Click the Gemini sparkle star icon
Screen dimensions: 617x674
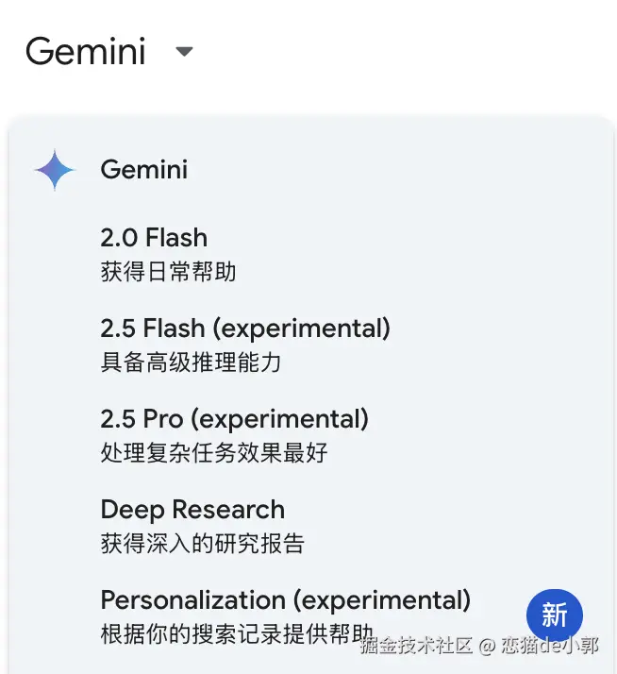click(55, 170)
